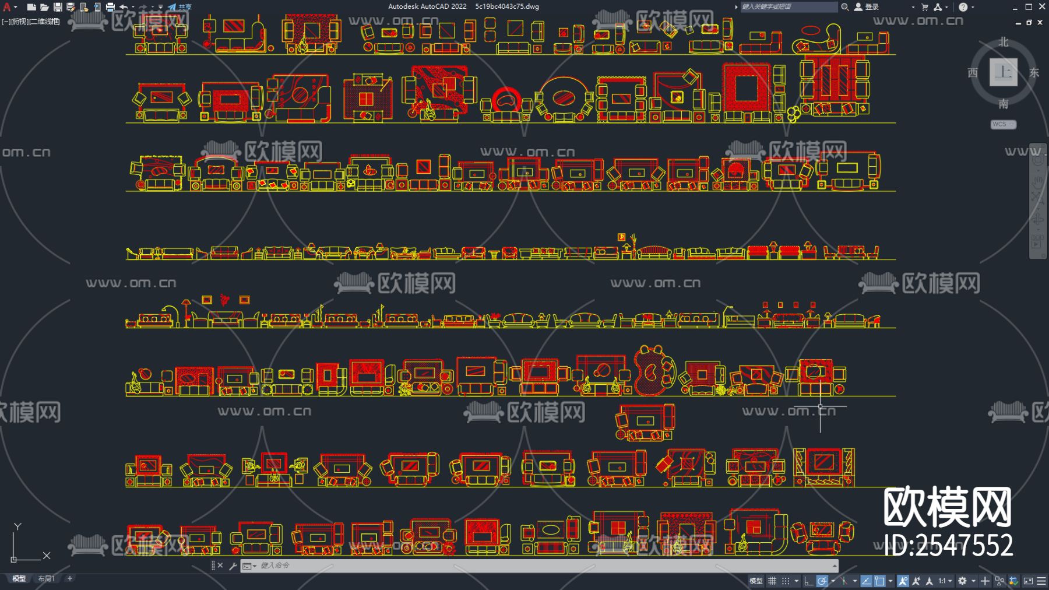Expand the redo history dropdown
1049x590 pixels.
coord(153,7)
